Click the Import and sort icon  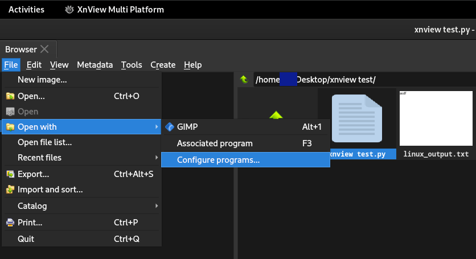(x=10, y=190)
